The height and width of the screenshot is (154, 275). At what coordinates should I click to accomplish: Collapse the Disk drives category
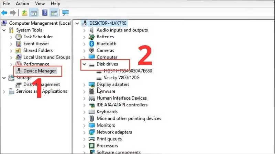pyautogui.click(x=85, y=64)
